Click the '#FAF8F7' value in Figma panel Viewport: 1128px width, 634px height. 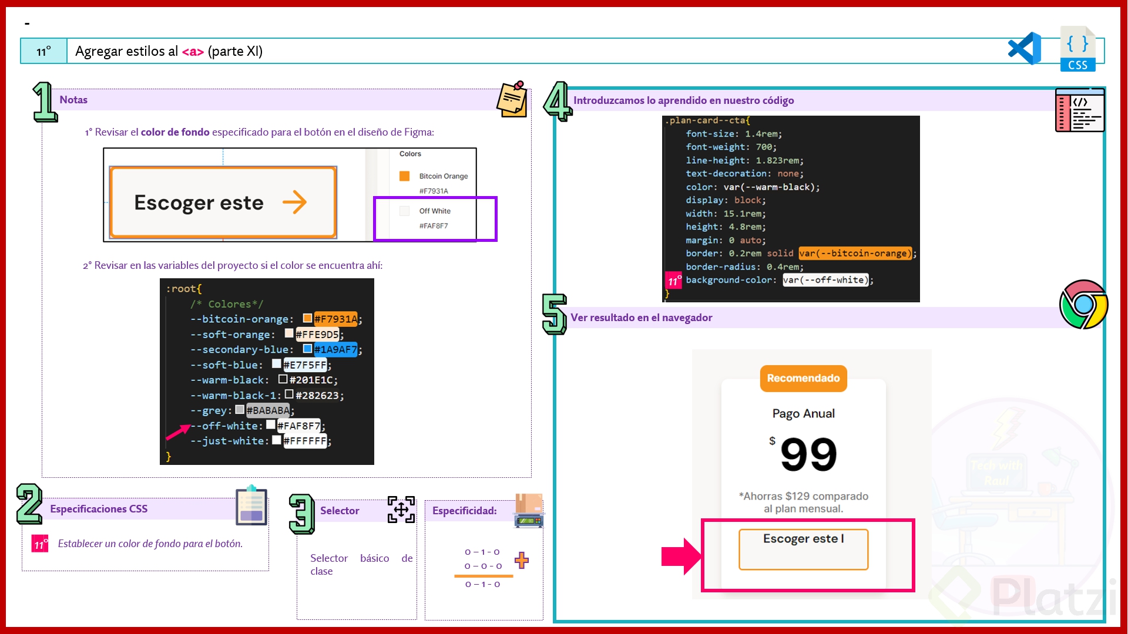tap(434, 226)
